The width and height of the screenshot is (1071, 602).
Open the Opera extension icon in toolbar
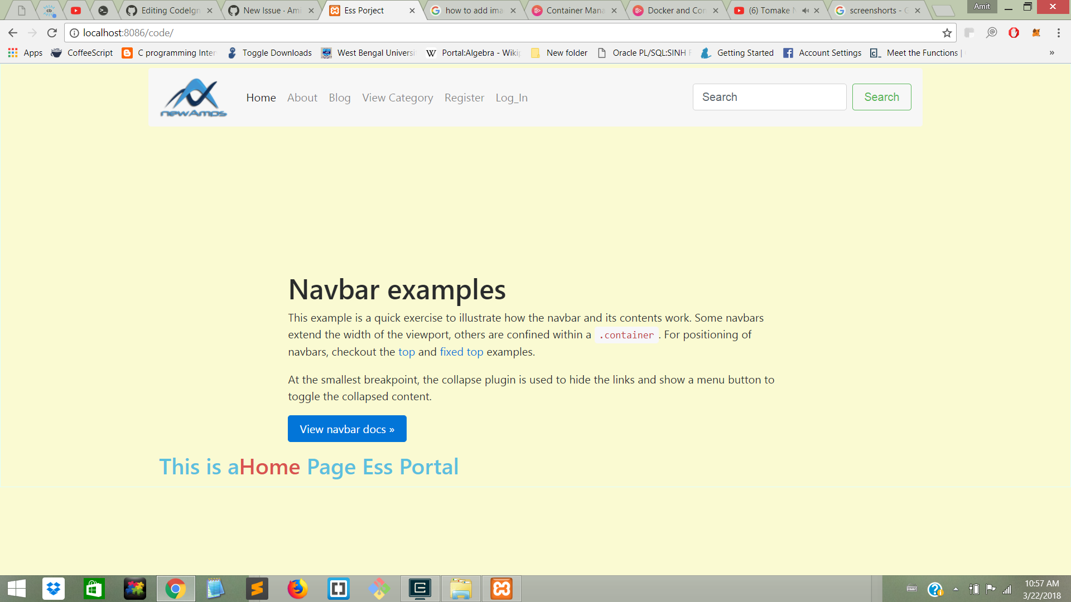(x=1014, y=33)
